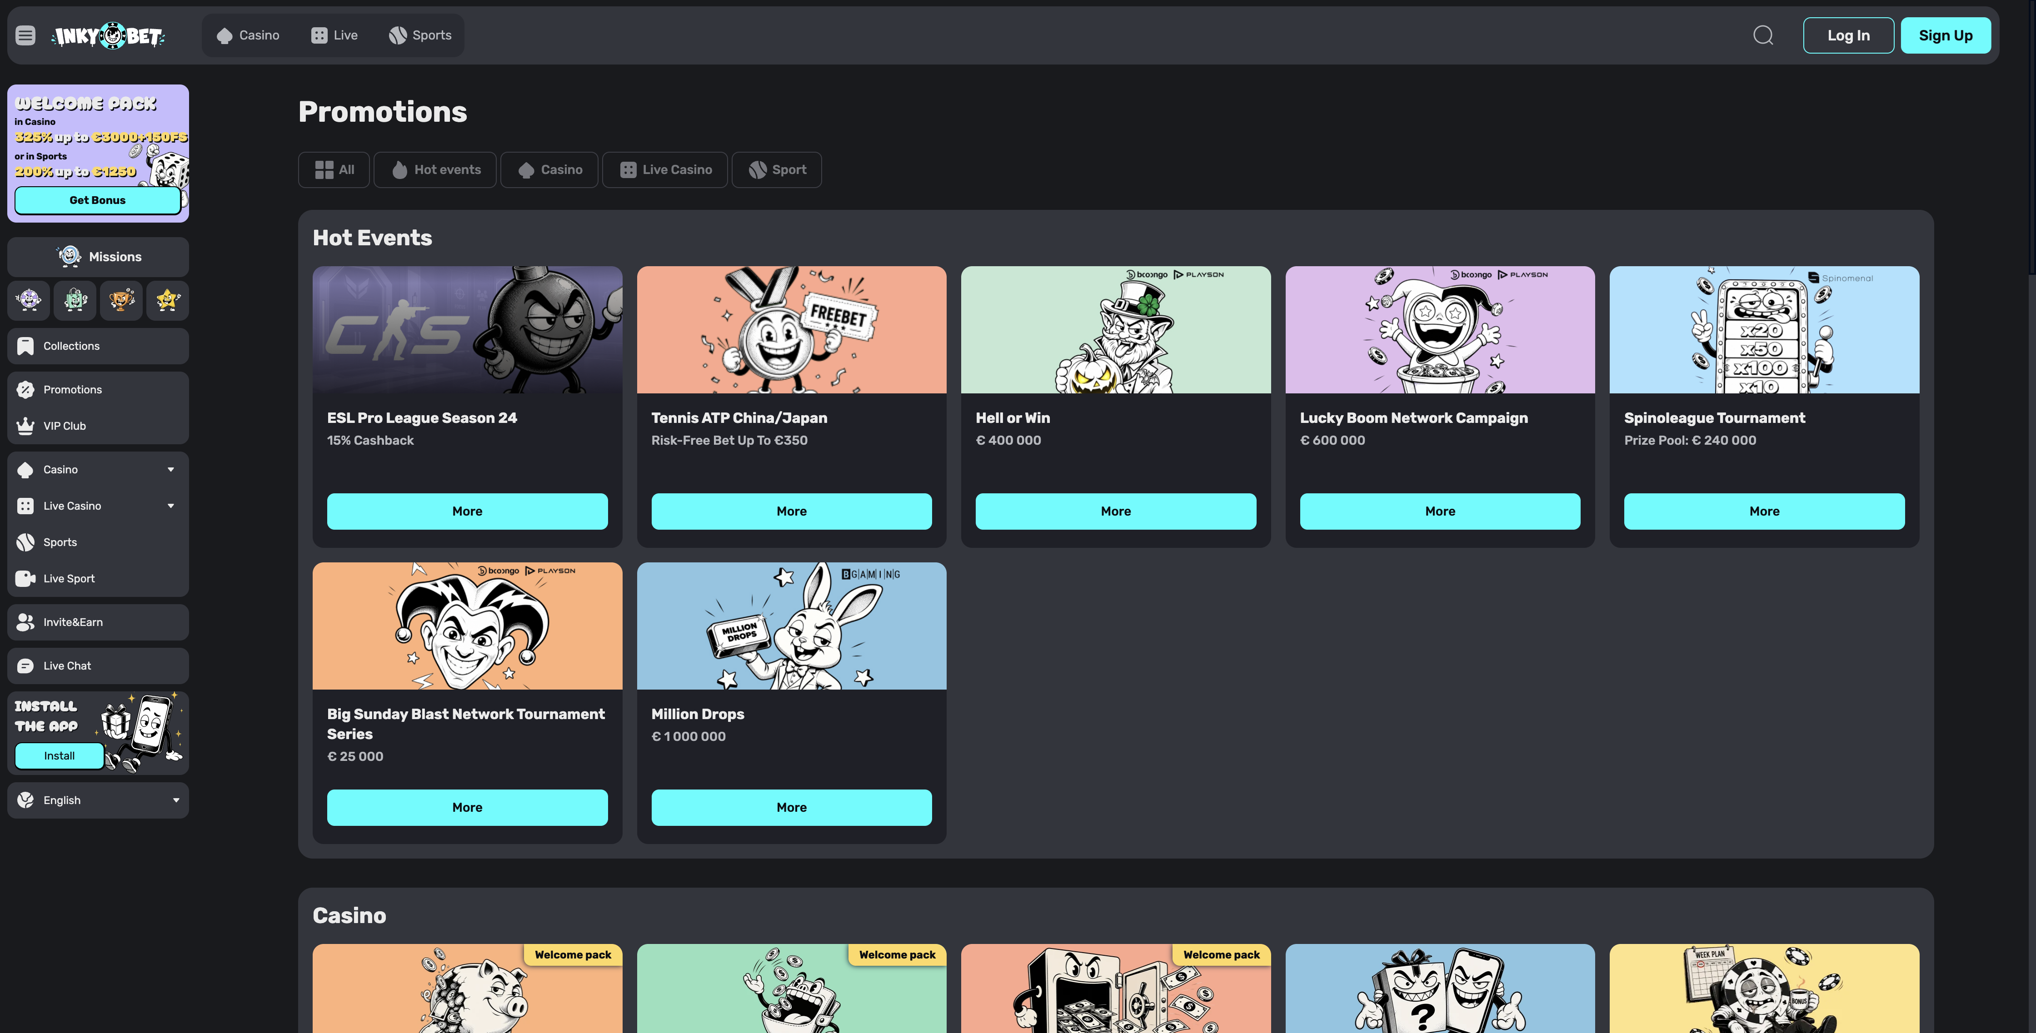Filter promotions by Sport
The height and width of the screenshot is (1033, 2036).
777,170
